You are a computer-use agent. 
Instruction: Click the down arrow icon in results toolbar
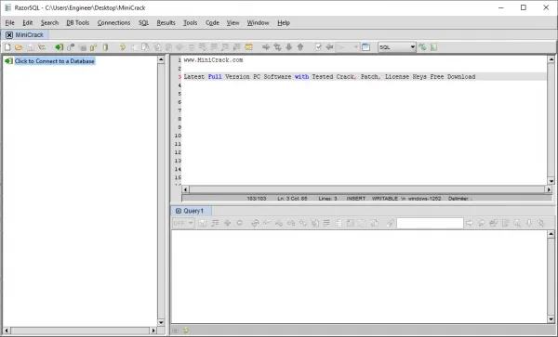tap(529, 223)
